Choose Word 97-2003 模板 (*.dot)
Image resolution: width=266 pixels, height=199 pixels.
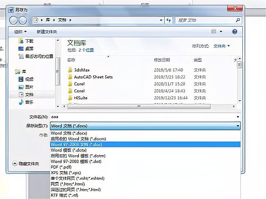pos(145,161)
